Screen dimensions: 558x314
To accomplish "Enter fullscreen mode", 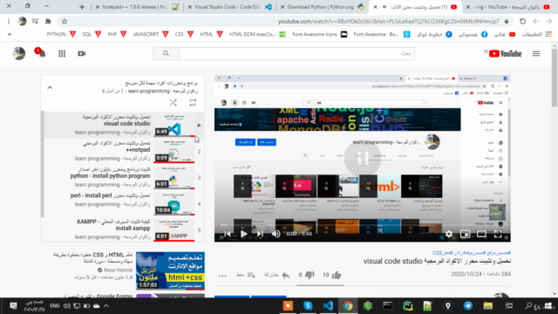I will click(498, 234).
